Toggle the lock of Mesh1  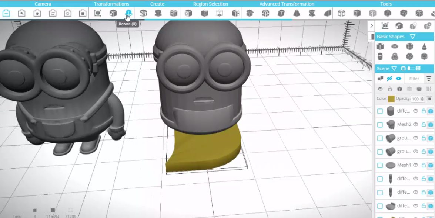click(424, 165)
